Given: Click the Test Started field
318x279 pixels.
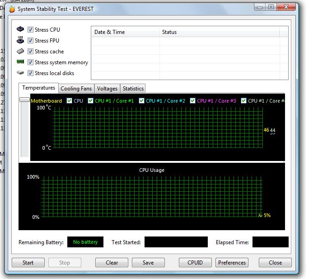Looking at the screenshot, I should (176, 242).
